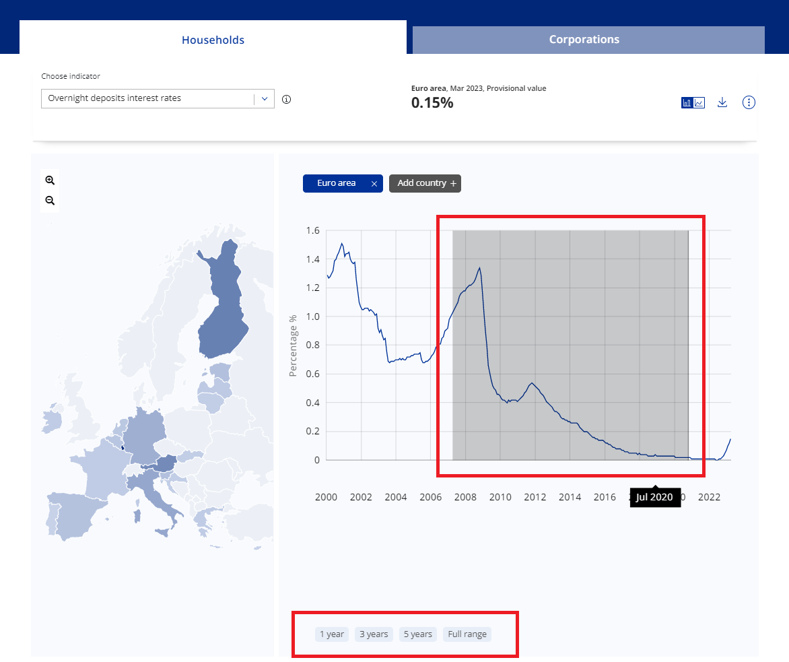Set chart range to 5 years
789x662 pixels.
tap(417, 634)
